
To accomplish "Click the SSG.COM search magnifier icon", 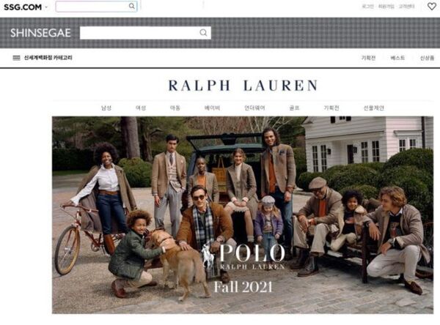I will [131, 6].
